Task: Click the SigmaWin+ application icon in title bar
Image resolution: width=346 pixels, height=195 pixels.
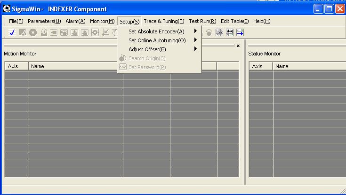Action: coord(7,9)
